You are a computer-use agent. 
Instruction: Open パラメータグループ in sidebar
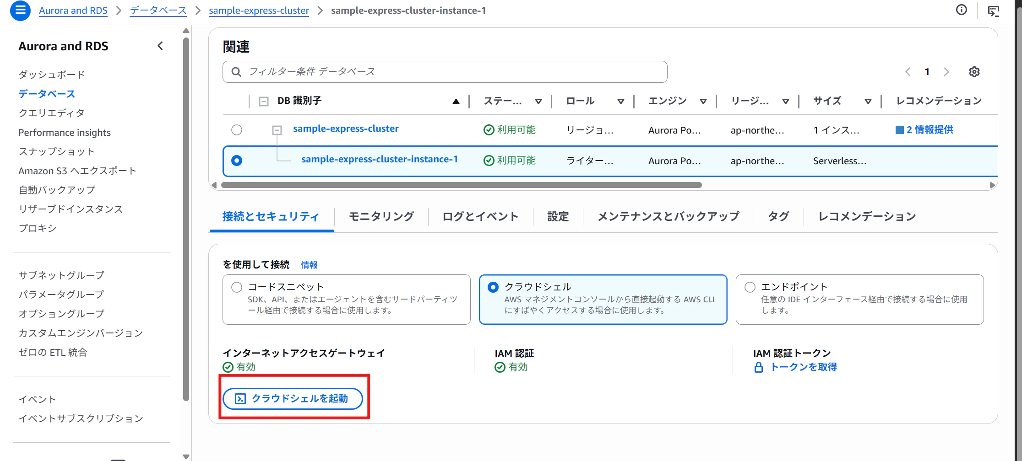pyautogui.click(x=61, y=295)
